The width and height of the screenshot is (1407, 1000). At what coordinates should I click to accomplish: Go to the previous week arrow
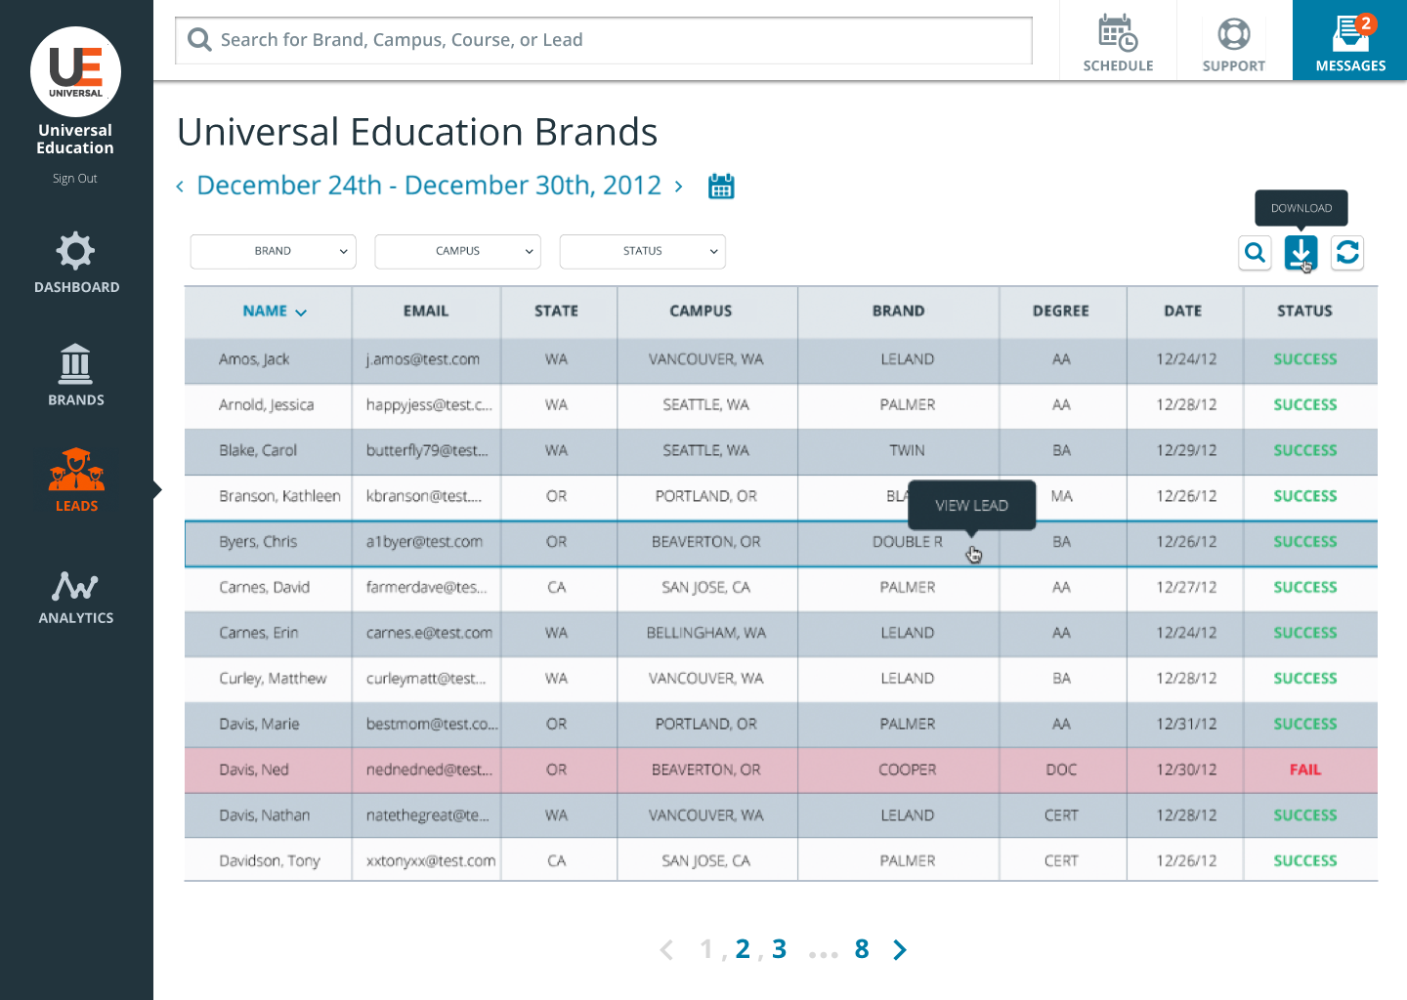point(180,187)
